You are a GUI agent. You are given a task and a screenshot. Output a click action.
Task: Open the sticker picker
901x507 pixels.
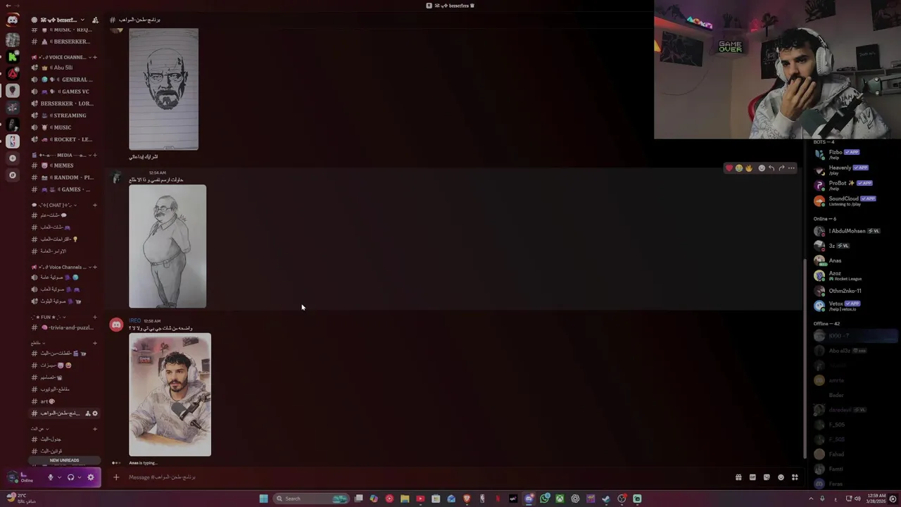coord(767,477)
